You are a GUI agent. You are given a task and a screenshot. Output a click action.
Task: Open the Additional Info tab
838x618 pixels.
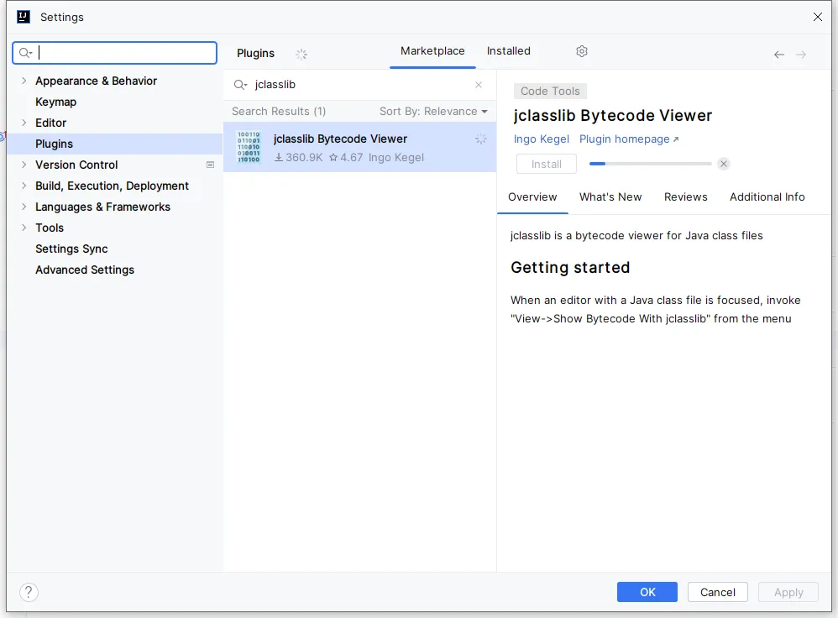(x=767, y=196)
